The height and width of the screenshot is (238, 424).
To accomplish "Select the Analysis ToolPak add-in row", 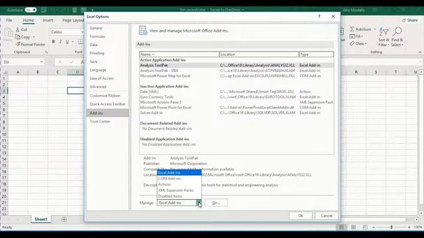I will (237, 65).
